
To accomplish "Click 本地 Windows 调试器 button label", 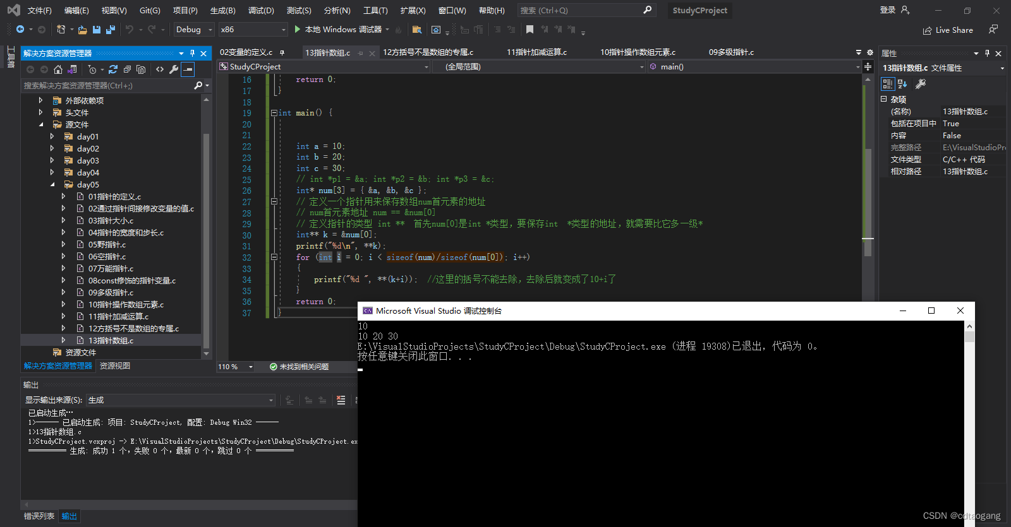I will tap(343, 30).
